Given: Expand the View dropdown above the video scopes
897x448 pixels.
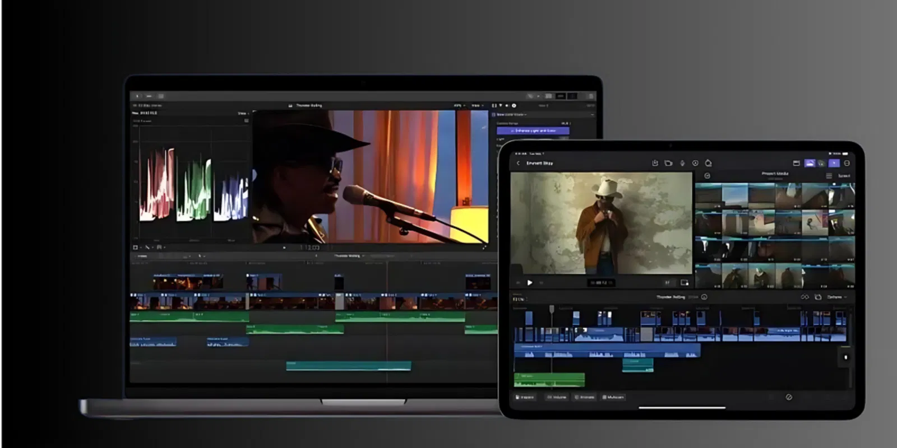Looking at the screenshot, I should [x=243, y=113].
